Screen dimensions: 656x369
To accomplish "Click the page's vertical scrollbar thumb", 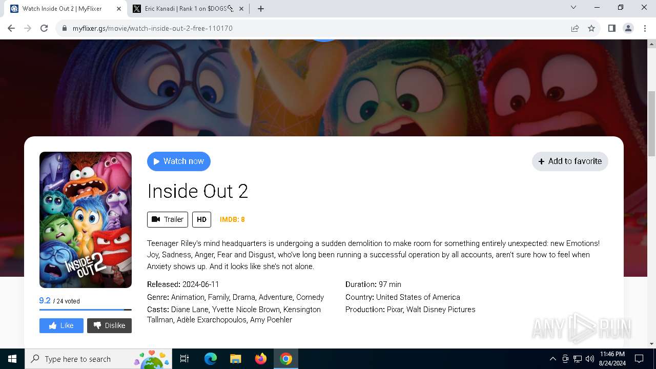I will pyautogui.click(x=651, y=123).
